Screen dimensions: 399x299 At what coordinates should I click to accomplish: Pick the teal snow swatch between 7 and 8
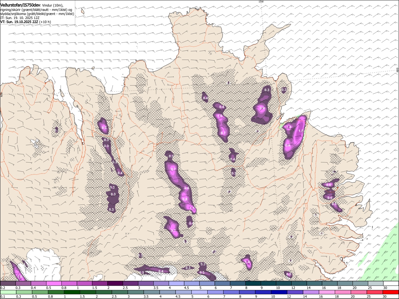pyautogui.click(x=238, y=283)
